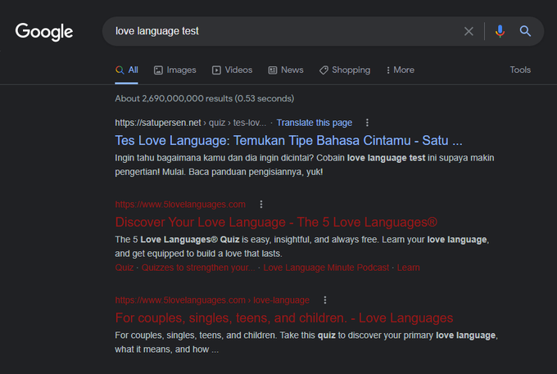Open three-dot menu for satupersen.net result

(367, 123)
